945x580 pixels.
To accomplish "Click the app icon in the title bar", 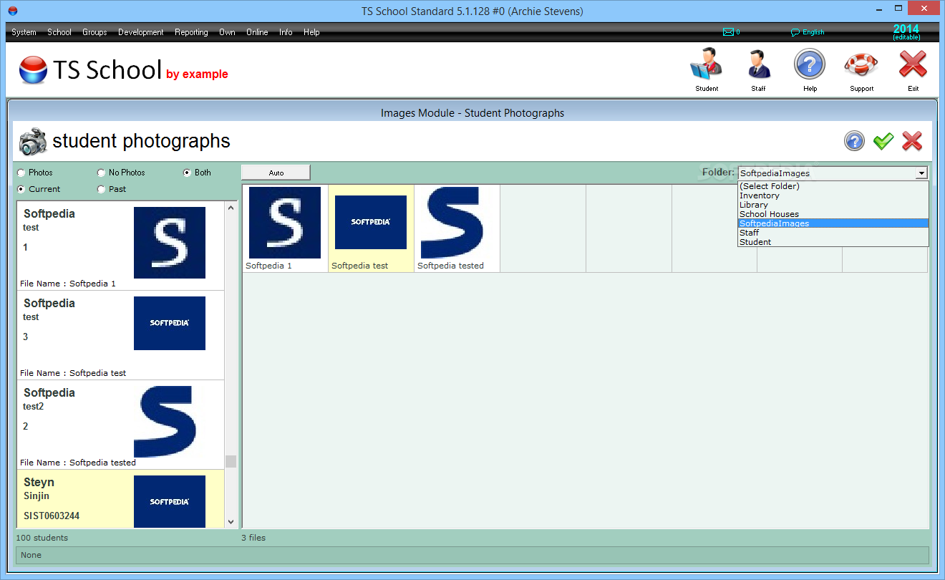I will (x=12, y=11).
